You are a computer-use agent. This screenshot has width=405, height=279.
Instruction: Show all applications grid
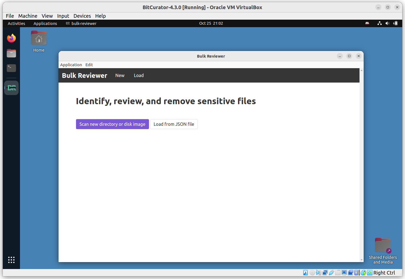(x=11, y=260)
